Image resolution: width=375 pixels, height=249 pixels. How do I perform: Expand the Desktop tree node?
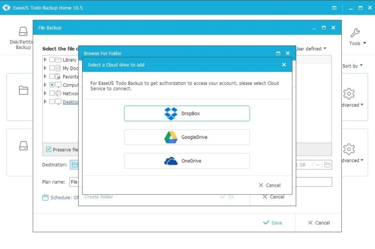point(45,101)
